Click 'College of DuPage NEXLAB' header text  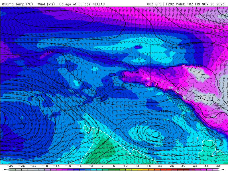coord(82,4)
